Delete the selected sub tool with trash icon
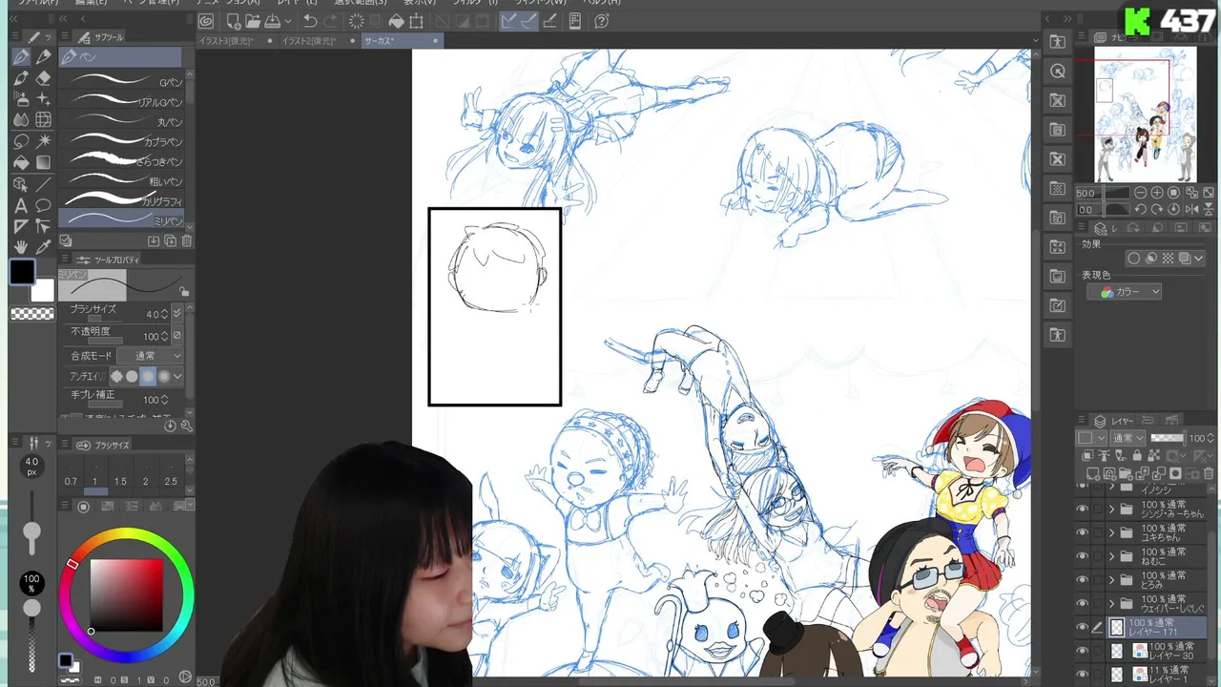This screenshot has width=1221, height=687. (187, 241)
